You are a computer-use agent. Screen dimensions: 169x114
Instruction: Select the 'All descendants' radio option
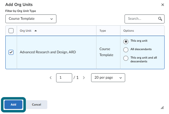126,50
